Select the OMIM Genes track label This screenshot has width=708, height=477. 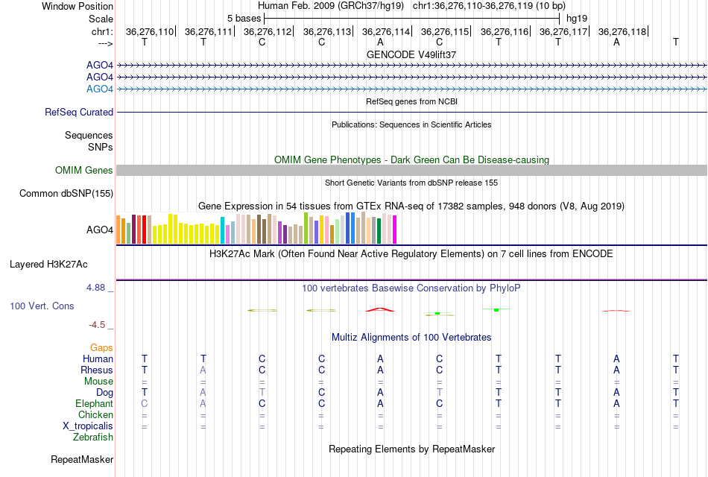coord(84,170)
